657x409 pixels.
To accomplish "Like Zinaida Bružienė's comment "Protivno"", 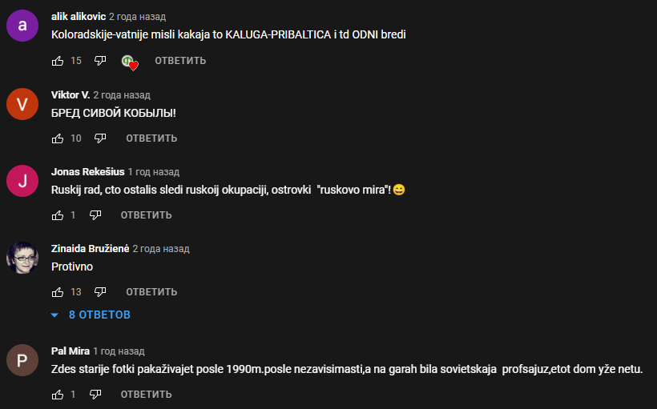I will click(58, 292).
